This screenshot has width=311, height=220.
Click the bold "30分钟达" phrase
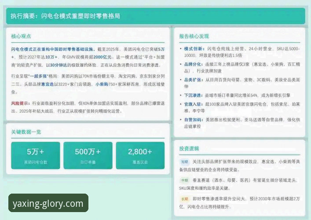tap(59, 65)
